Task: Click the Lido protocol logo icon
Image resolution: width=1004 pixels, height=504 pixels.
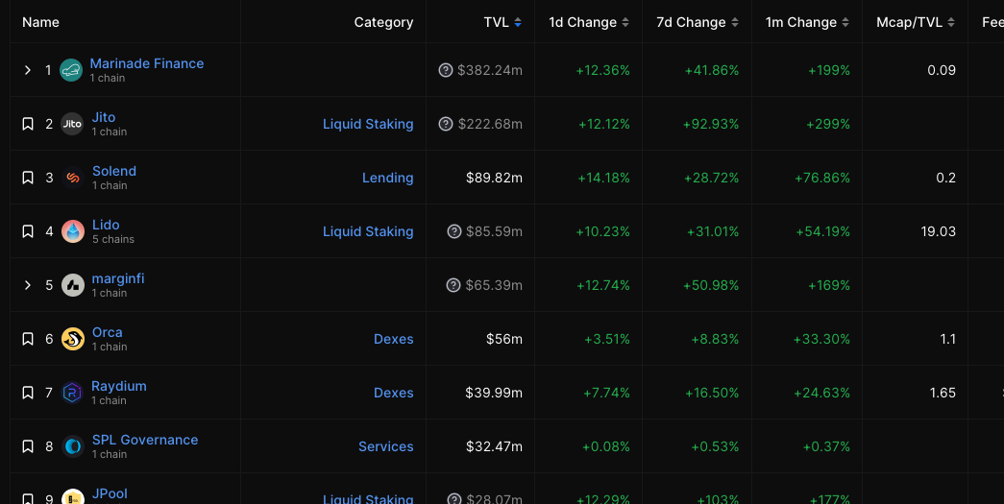Action: click(73, 231)
